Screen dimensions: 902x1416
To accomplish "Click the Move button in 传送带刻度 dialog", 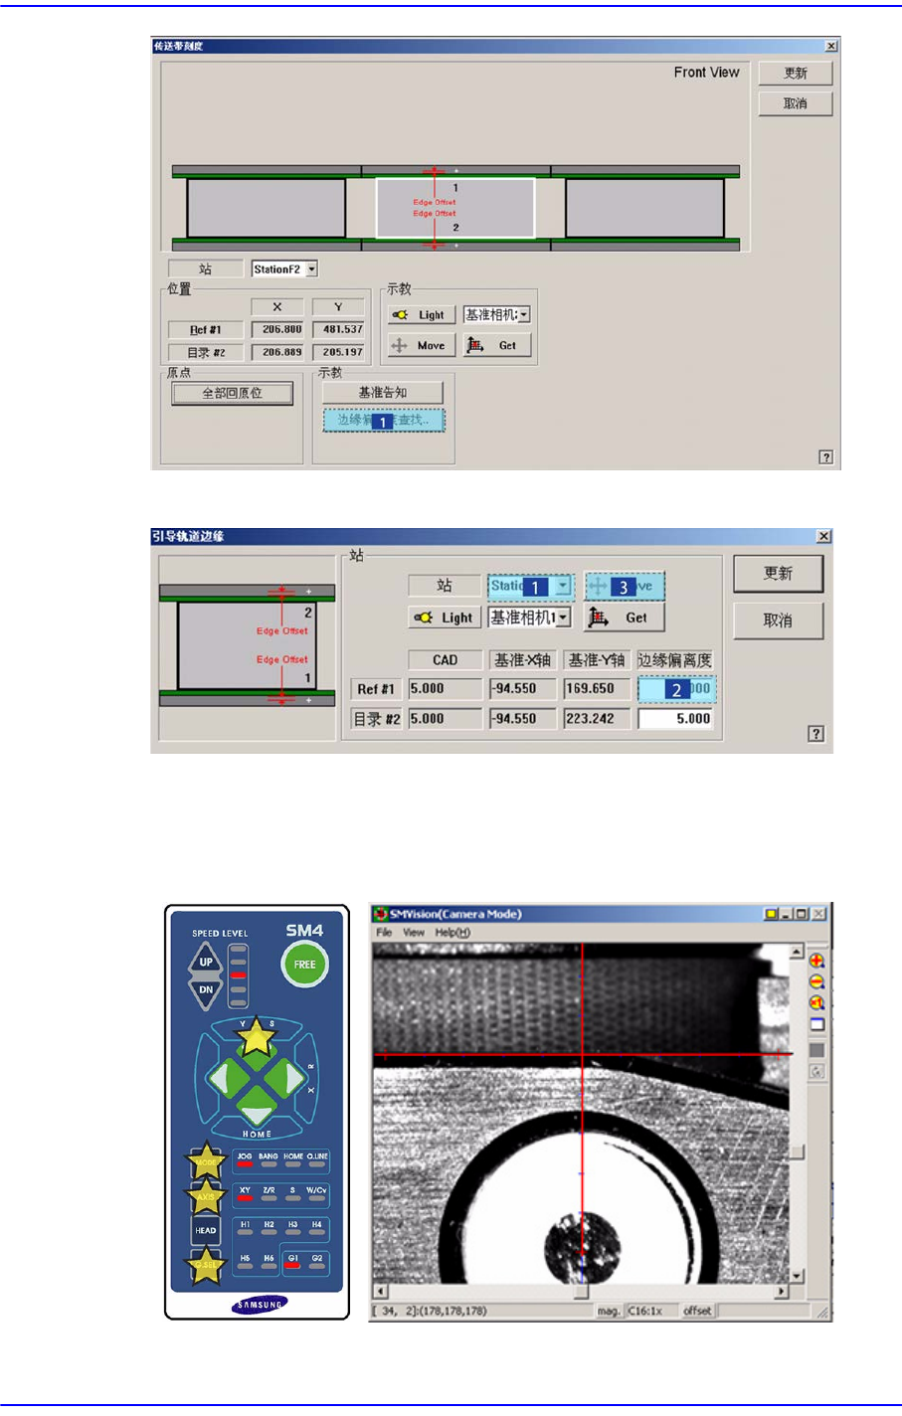I will pos(422,345).
